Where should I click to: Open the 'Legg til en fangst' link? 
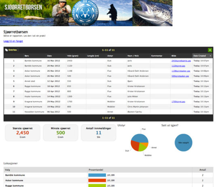click(13, 41)
